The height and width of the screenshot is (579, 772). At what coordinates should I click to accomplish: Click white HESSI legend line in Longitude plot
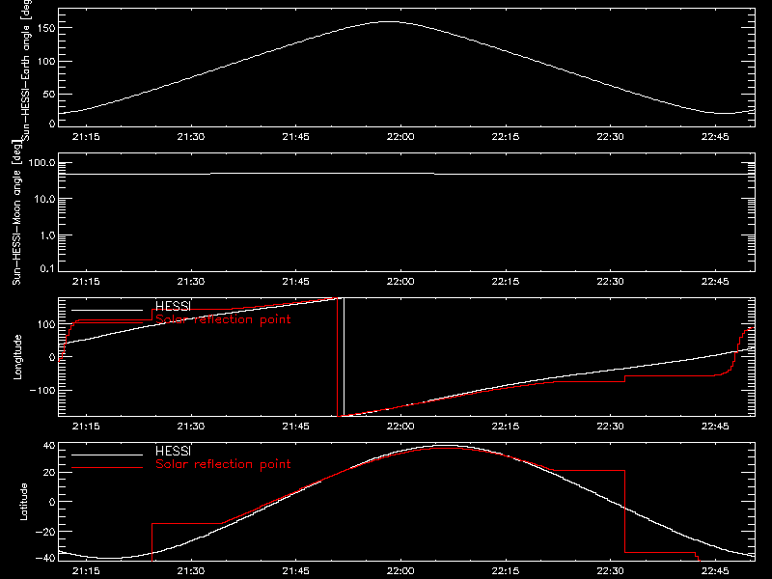[107, 310]
